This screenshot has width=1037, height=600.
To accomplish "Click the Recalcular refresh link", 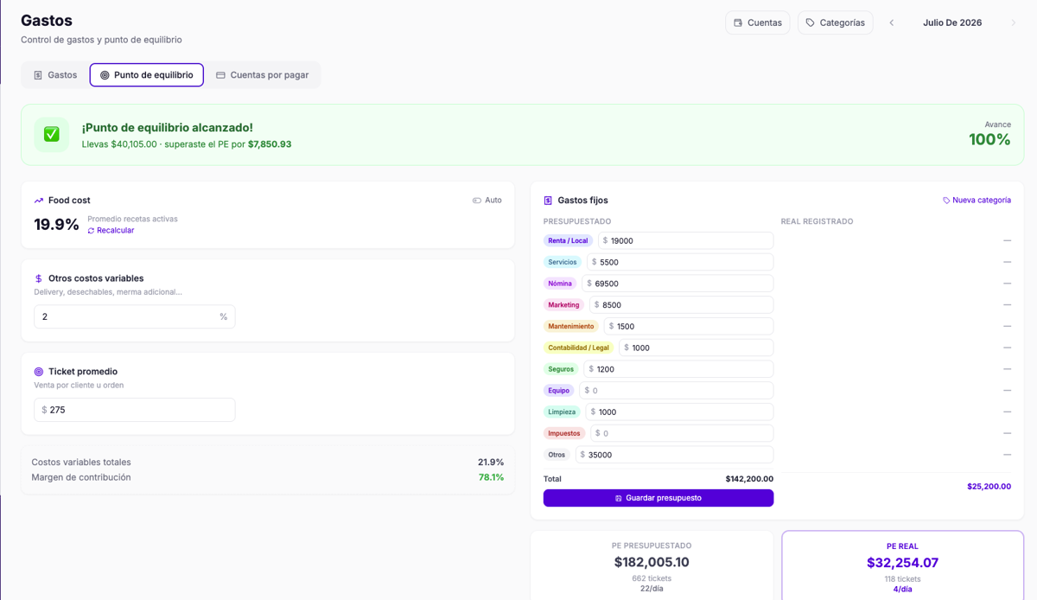I will click(x=111, y=231).
